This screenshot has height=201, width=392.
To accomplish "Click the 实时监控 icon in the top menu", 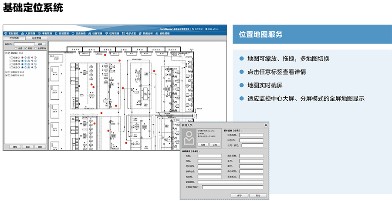I will pos(6,33).
